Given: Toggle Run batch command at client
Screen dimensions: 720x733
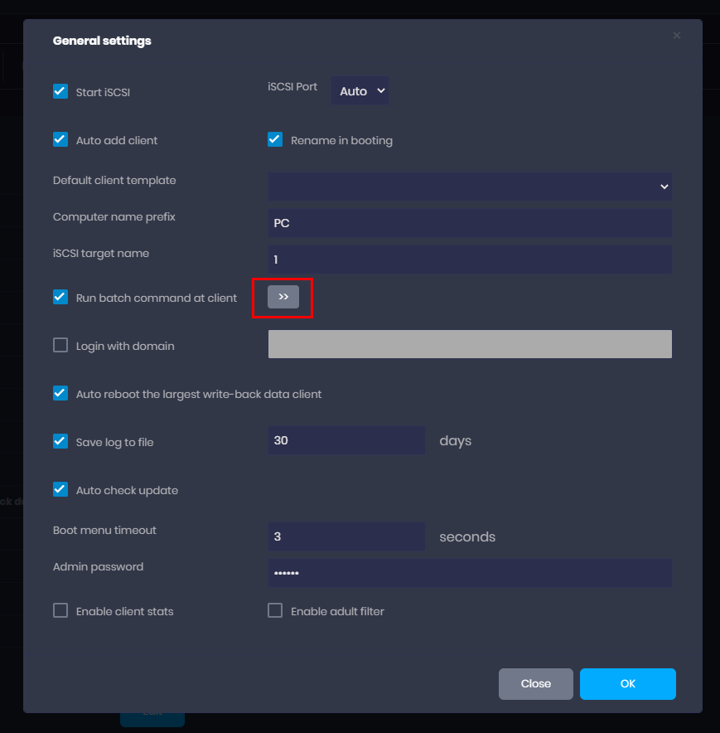Looking at the screenshot, I should 60,298.
